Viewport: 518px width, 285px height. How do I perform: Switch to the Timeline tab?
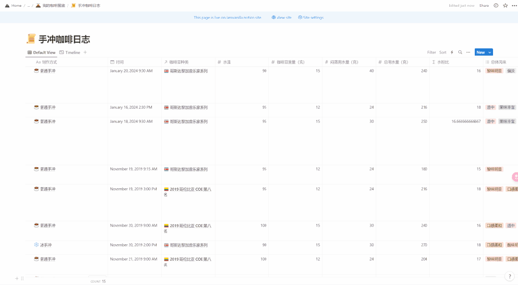click(70, 52)
